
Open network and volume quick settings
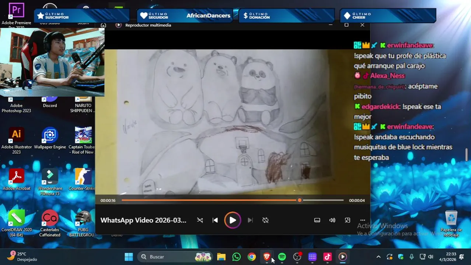426,257
